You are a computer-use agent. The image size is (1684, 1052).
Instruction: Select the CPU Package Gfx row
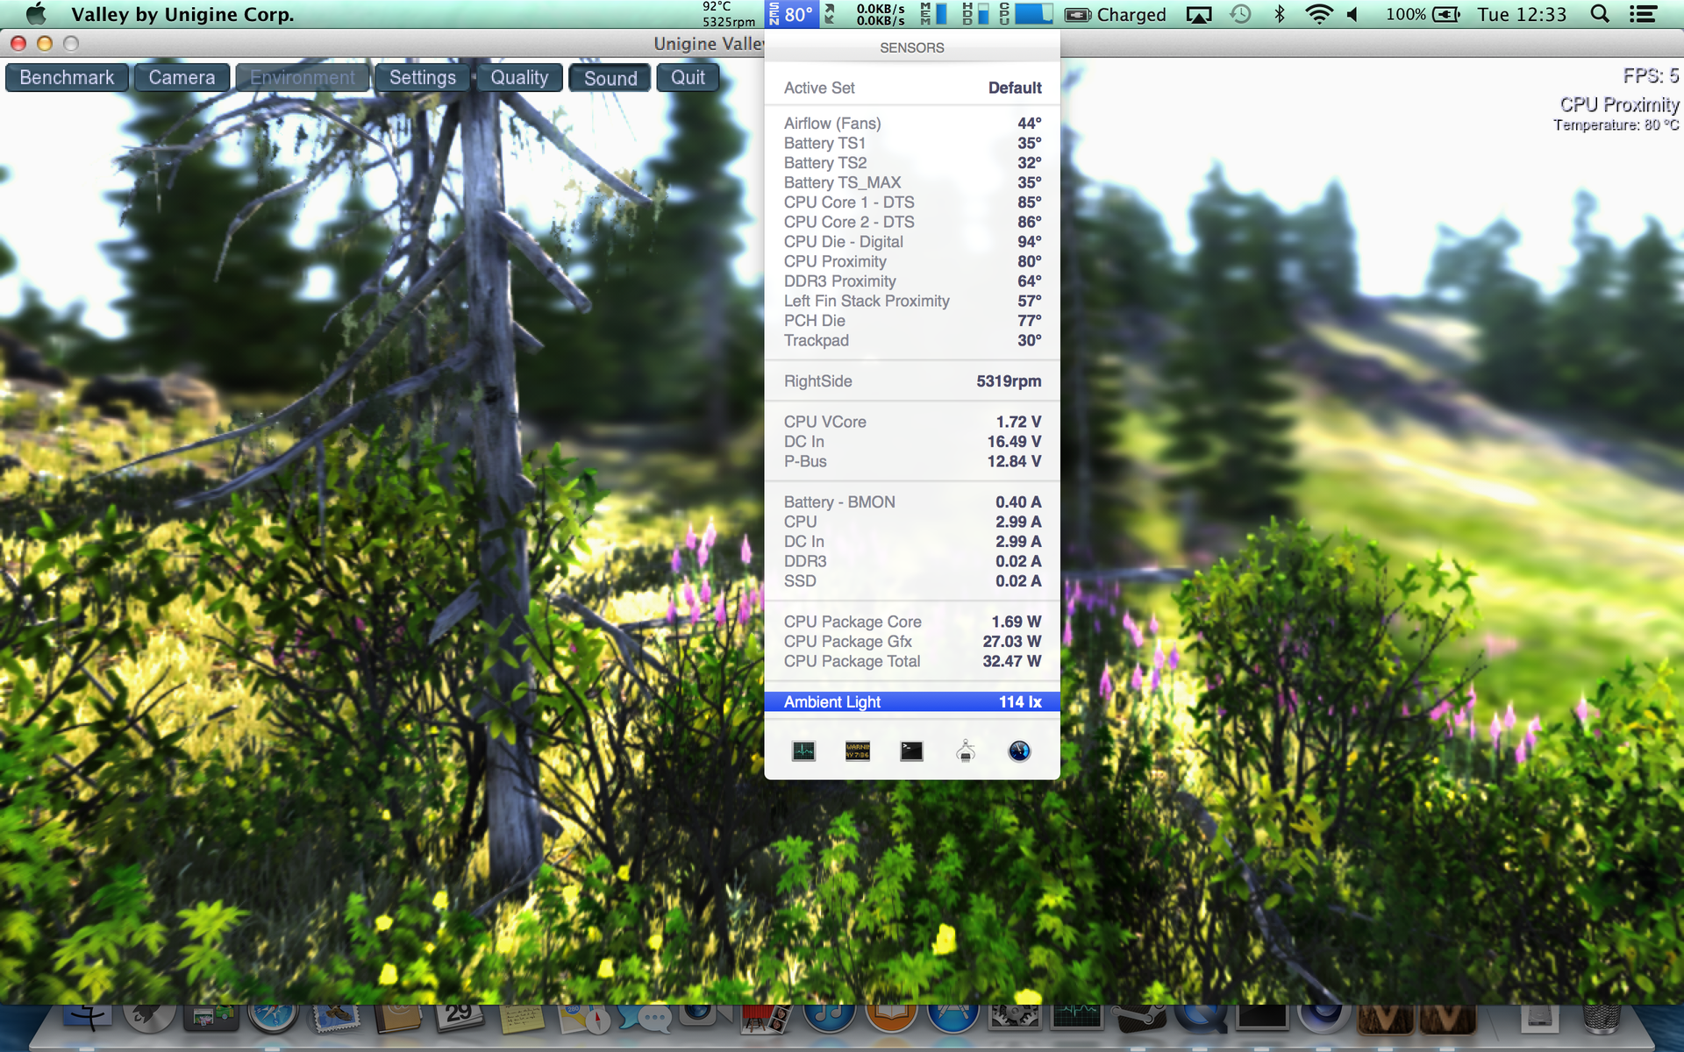[912, 642]
